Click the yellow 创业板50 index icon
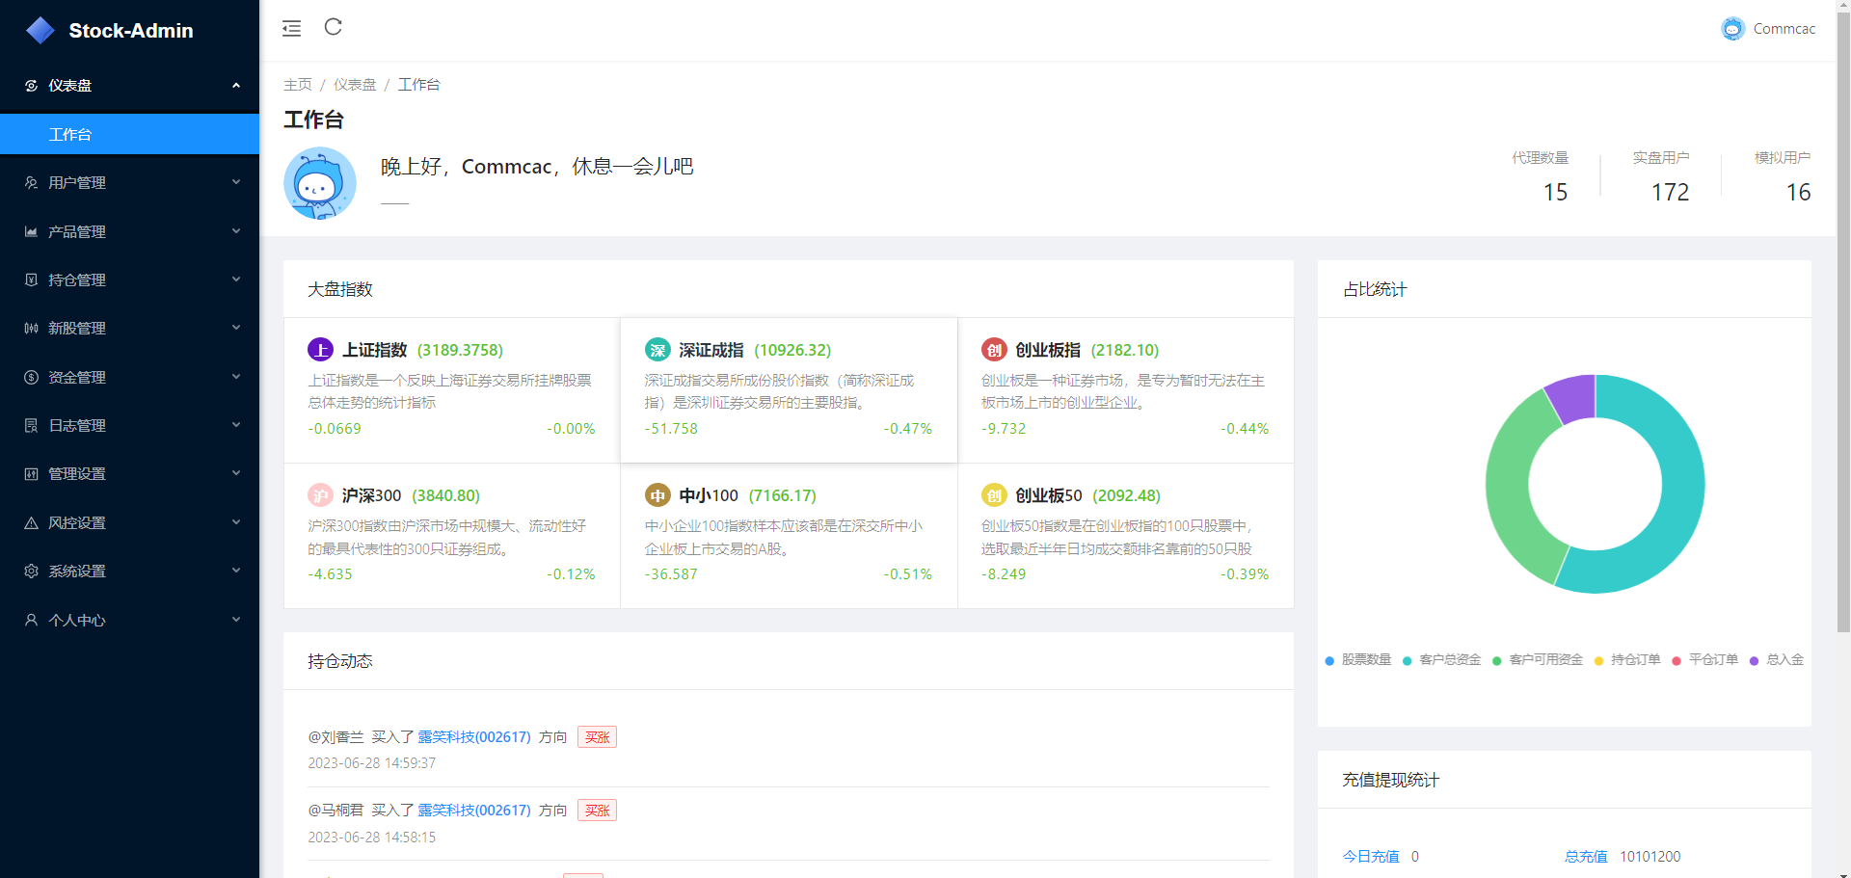Screen dimensions: 1851x878 pyautogui.click(x=994, y=495)
